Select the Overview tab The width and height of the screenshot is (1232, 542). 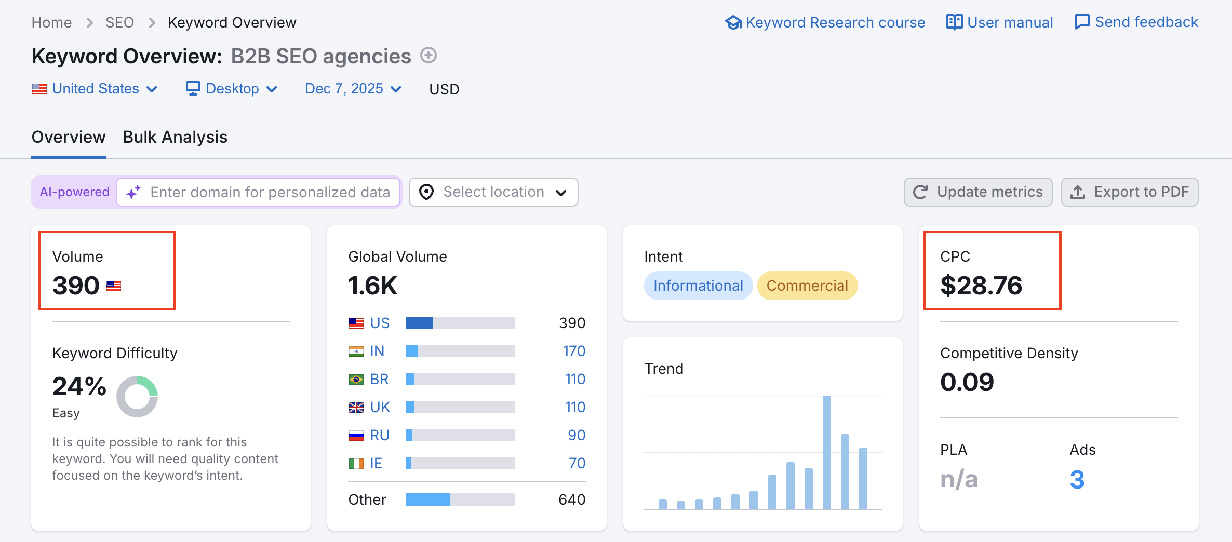[69, 137]
